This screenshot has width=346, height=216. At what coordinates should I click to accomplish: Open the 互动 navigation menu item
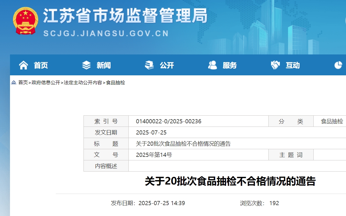(x=293, y=65)
